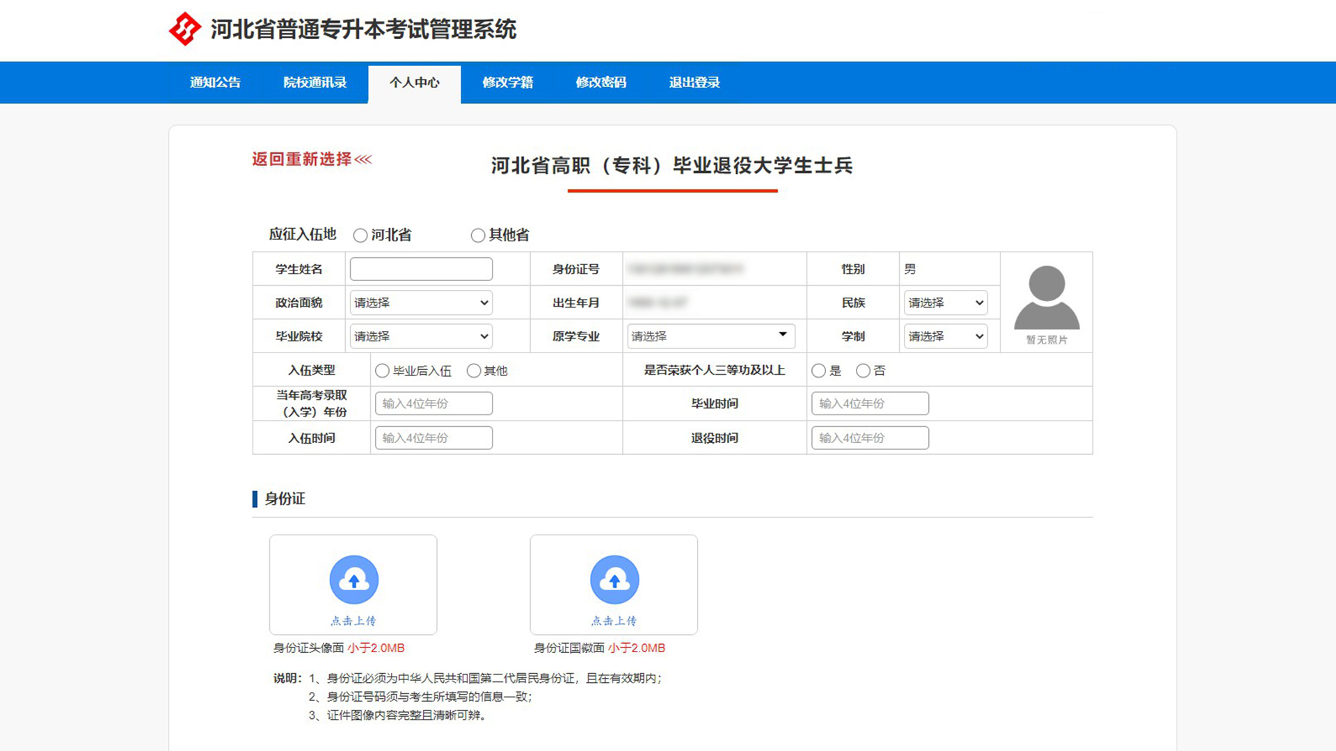
Task: Click 退出登录 to log out
Action: point(694,82)
